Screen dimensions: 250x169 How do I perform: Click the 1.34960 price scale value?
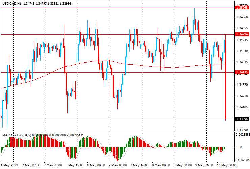tap(242, 17)
